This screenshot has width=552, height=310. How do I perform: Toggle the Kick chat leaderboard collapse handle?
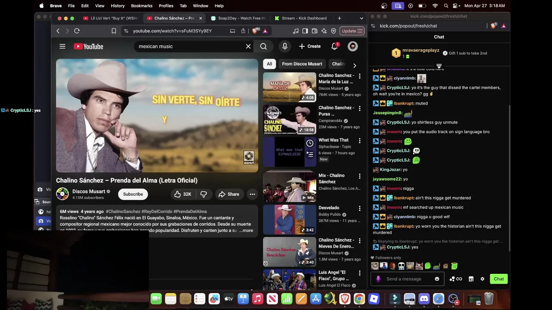coord(439,66)
